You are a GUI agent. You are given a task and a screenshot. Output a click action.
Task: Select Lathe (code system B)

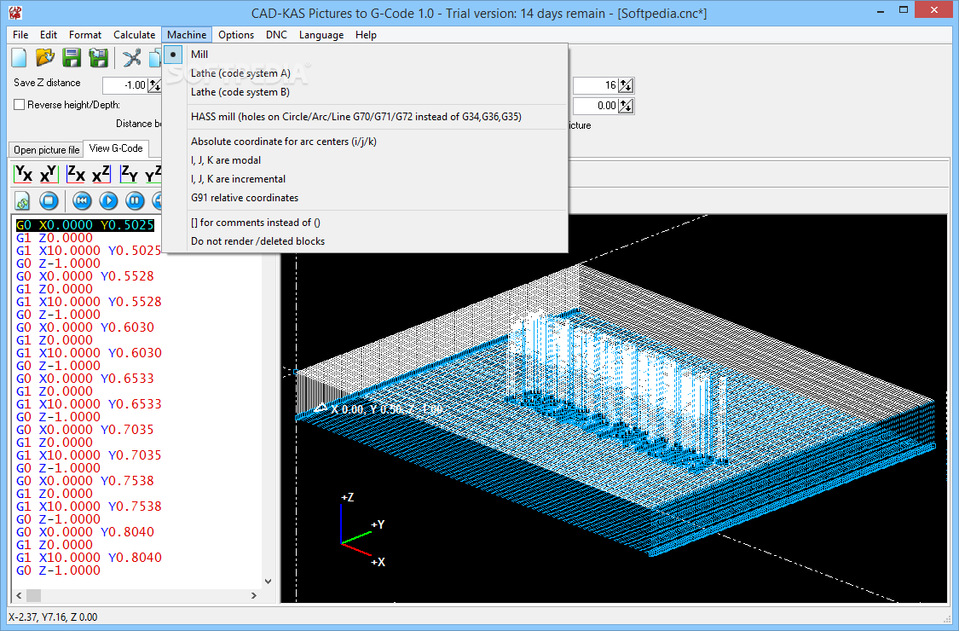[x=365, y=92]
